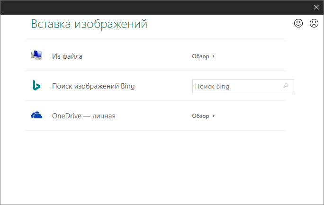
Task: Close the Вставка изображений dialog
Action: 316,7
